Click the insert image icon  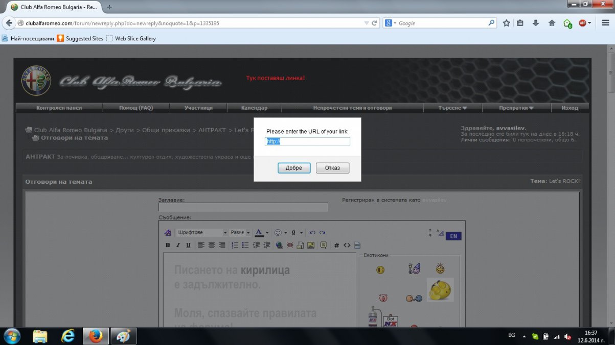310,245
